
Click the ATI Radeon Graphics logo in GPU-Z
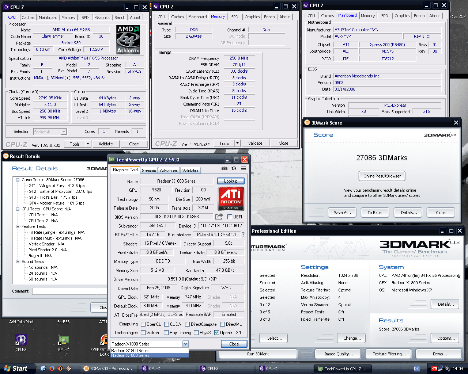click(x=231, y=199)
